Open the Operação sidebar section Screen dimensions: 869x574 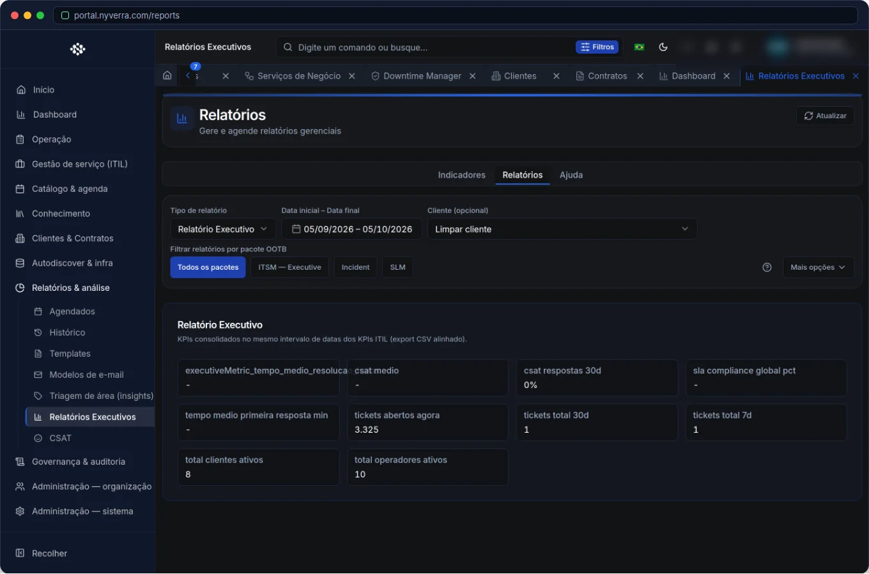click(77, 139)
